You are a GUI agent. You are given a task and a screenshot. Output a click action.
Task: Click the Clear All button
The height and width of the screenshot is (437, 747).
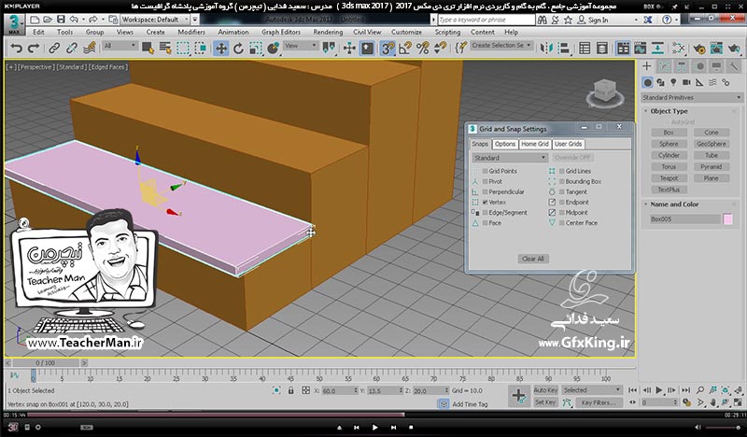coord(532,259)
